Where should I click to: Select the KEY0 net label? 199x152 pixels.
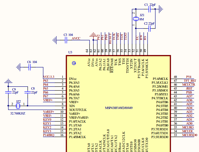[x=47, y=120]
